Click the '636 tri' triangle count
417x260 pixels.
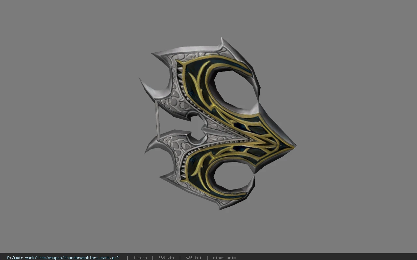click(x=194, y=258)
